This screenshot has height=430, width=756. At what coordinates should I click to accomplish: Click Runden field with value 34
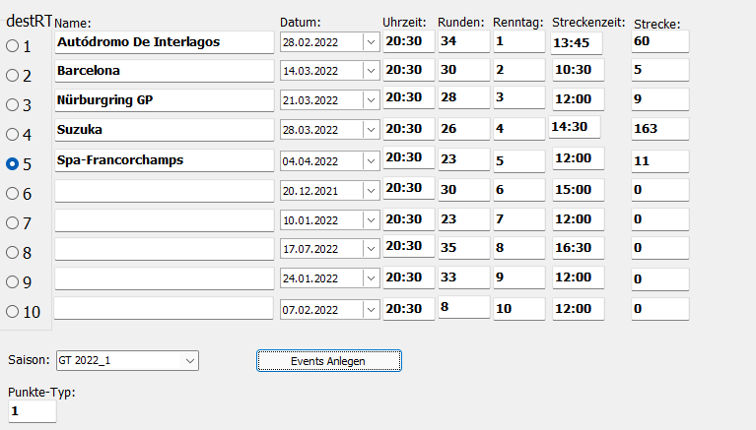(462, 41)
